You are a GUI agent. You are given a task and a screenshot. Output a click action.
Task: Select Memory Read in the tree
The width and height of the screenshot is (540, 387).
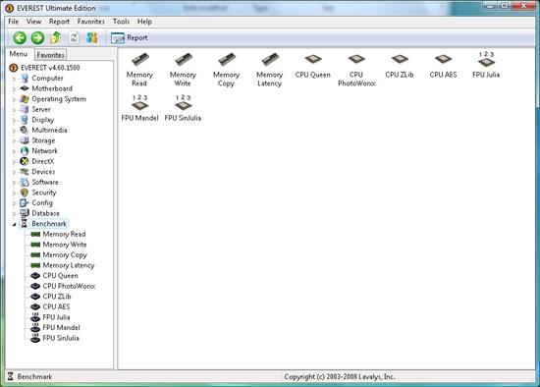(x=64, y=234)
